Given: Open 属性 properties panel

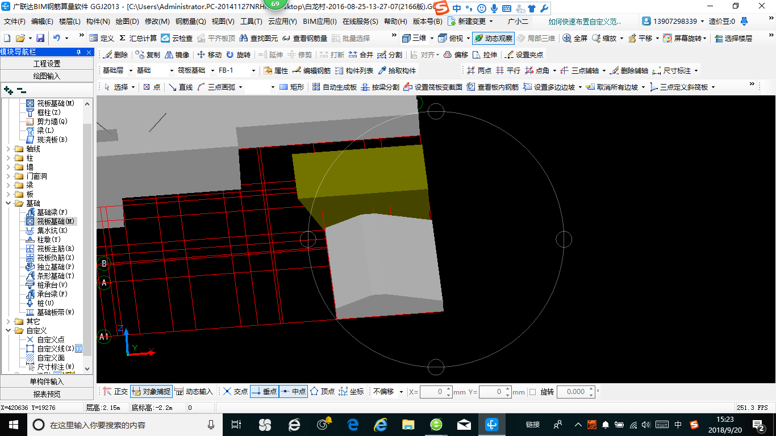Looking at the screenshot, I should [276, 70].
